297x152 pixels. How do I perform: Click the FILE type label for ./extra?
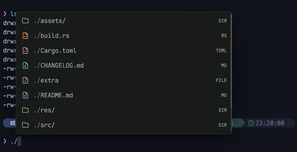click(x=221, y=80)
